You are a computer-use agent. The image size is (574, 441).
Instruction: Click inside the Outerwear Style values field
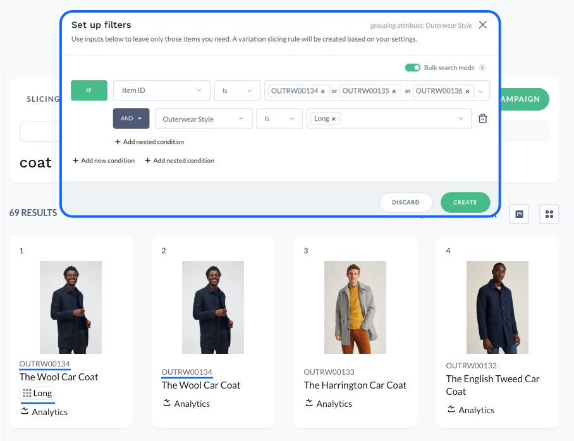(x=389, y=119)
